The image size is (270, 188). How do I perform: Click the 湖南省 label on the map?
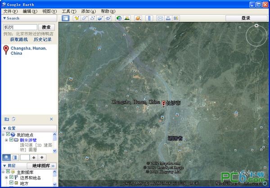175,138
